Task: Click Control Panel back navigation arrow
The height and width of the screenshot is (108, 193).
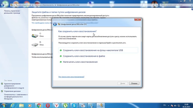Action: tap(2, 5)
